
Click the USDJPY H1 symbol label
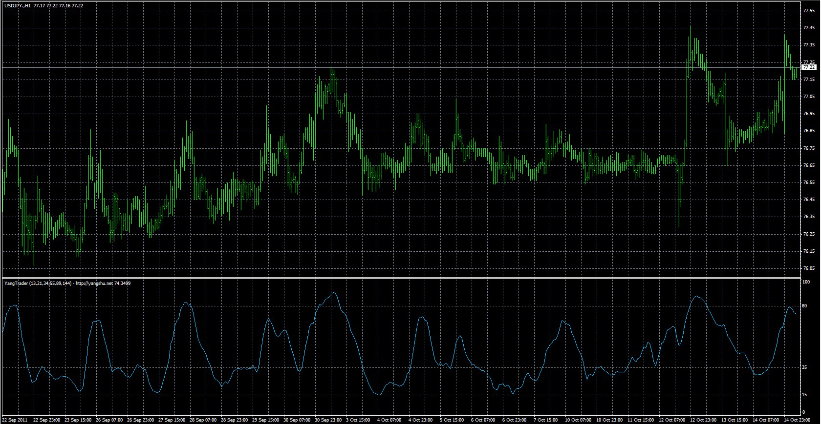[18, 5]
